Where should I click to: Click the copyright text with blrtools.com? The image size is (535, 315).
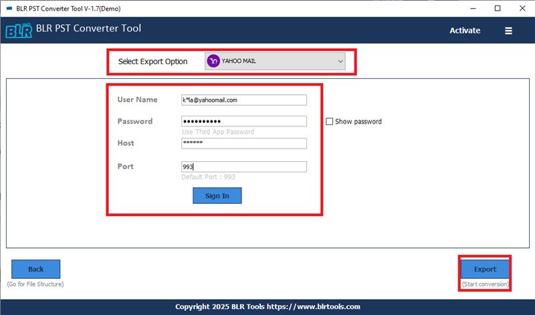[268, 306]
